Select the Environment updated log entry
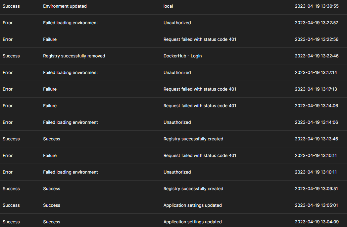 tap(65, 6)
